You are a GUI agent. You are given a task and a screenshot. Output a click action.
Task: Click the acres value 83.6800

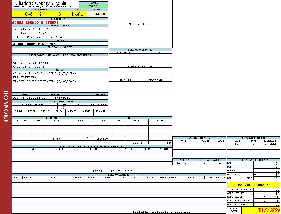[97, 14]
